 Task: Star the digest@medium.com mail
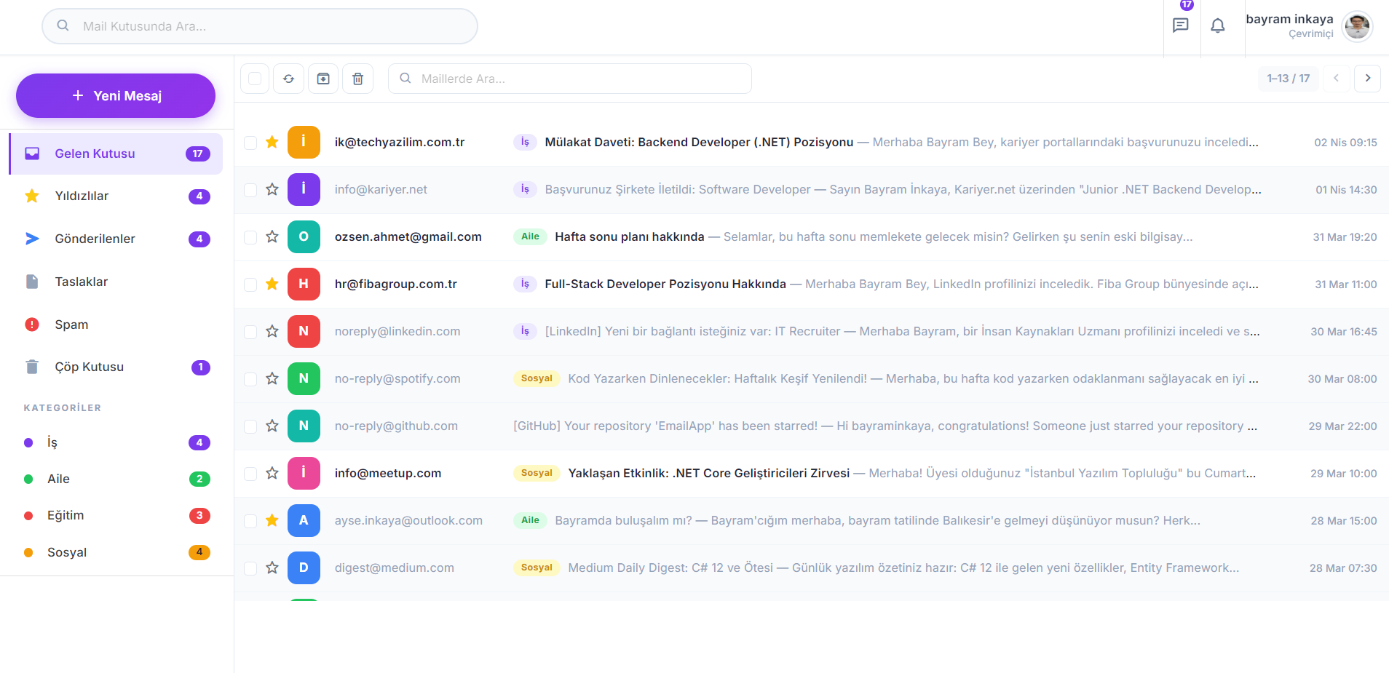coord(272,568)
